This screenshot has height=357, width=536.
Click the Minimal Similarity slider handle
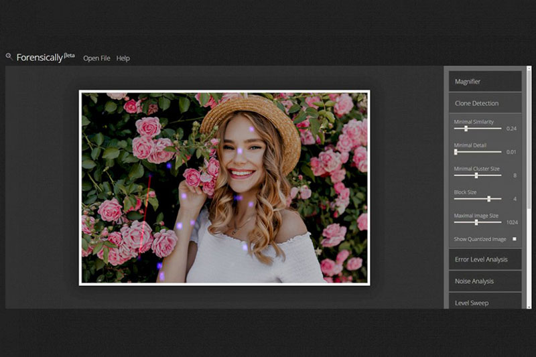pos(466,129)
